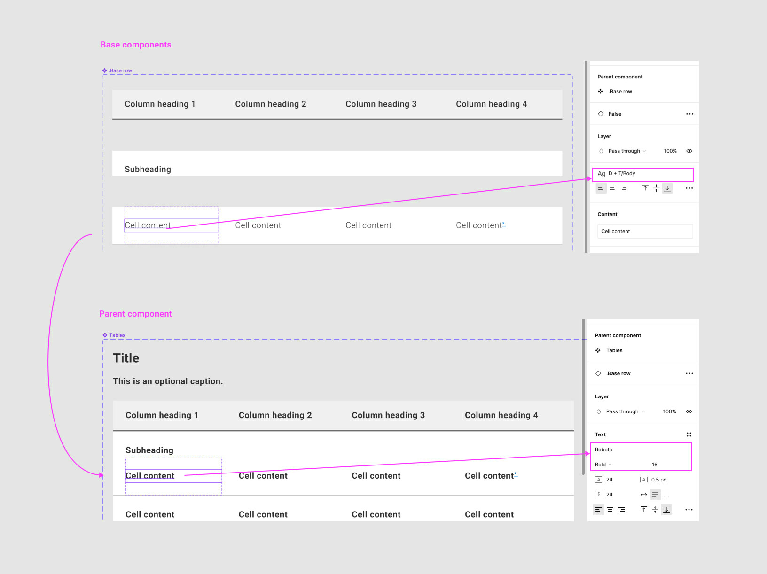Screen dimensions: 767x574
Task: Click the blend mode drop icon in top panel
Action: [x=601, y=151]
